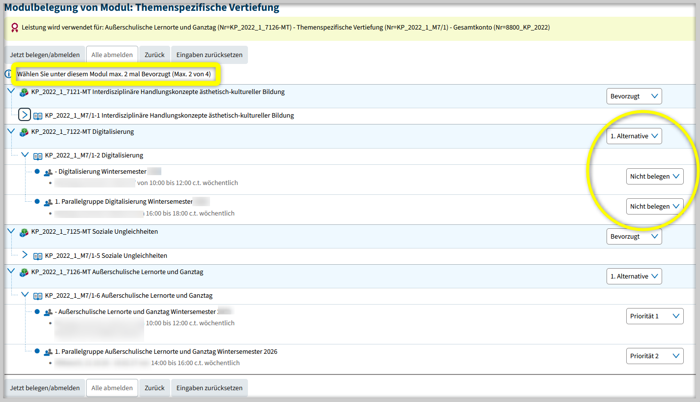Click module cube icon for Interdisziplinäre Handlungskonzepte MT
Viewport: 700px width, 402px height.
24,92
